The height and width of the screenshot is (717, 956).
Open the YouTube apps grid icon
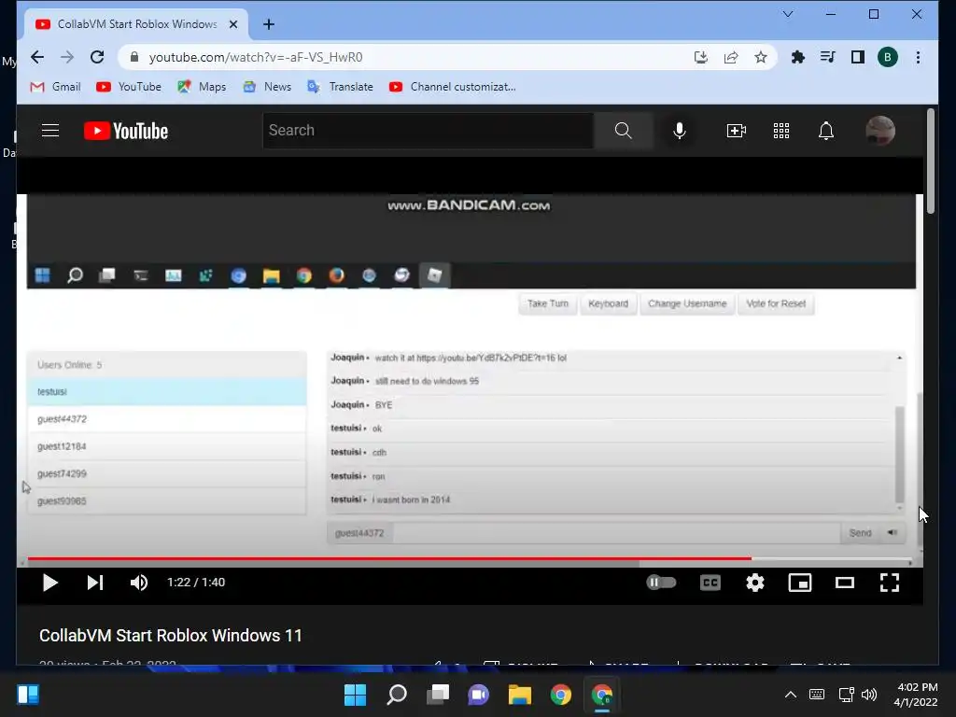[x=781, y=131]
